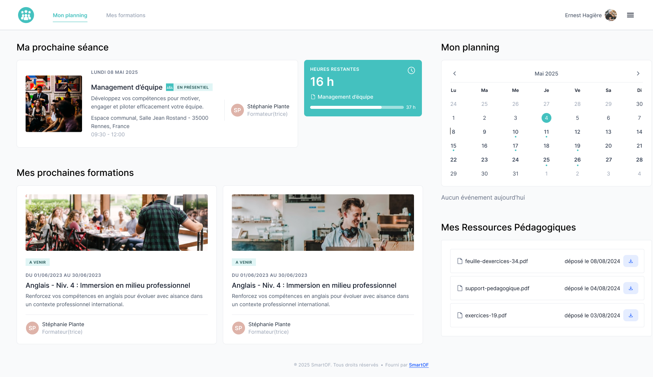Click the support-pedagogique.pdf file name
The image size is (653, 377).
point(497,288)
